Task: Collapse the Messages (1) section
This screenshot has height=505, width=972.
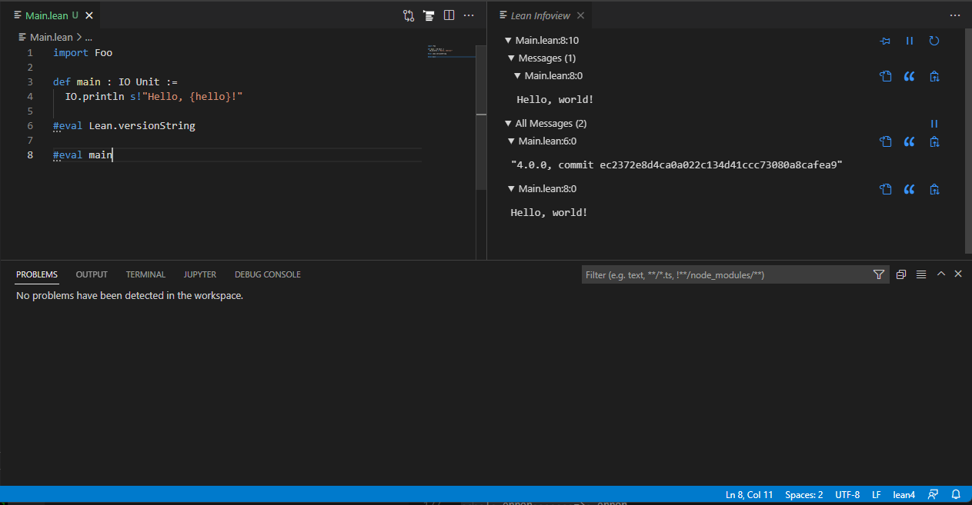Action: click(509, 58)
